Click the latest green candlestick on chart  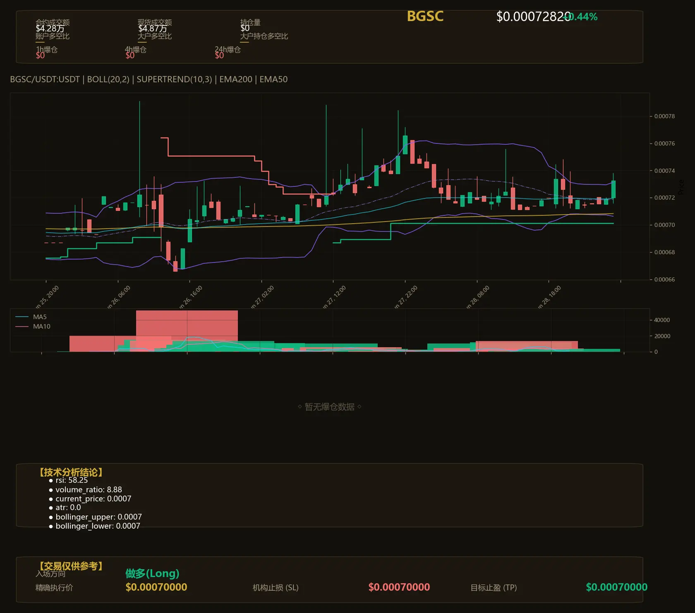click(614, 189)
